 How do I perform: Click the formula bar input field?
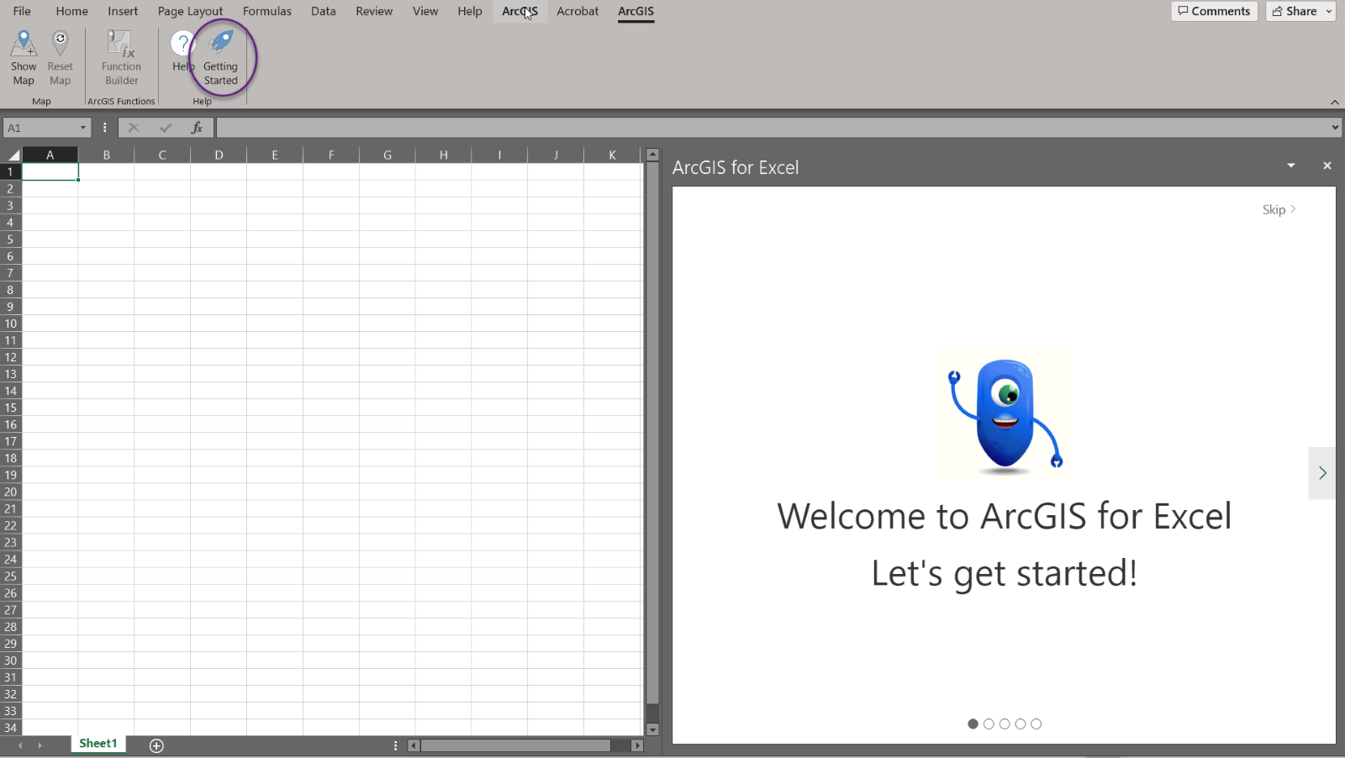[773, 128]
